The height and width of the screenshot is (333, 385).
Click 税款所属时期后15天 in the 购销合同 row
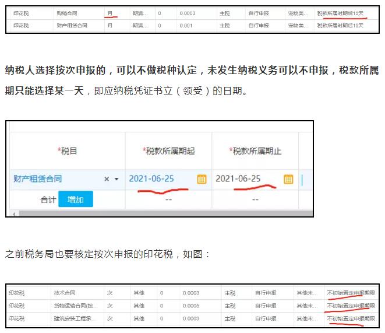pyautogui.click(x=340, y=13)
